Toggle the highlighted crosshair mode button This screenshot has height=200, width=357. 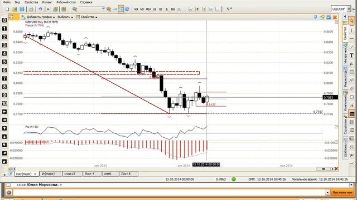coord(121,9)
